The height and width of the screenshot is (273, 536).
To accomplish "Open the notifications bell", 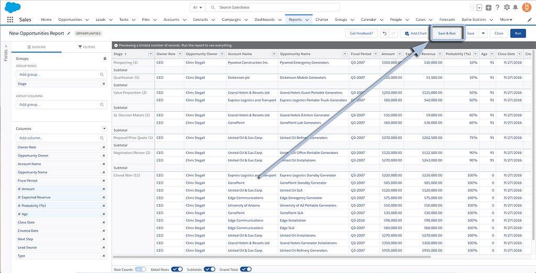I will pyautogui.click(x=516, y=7).
